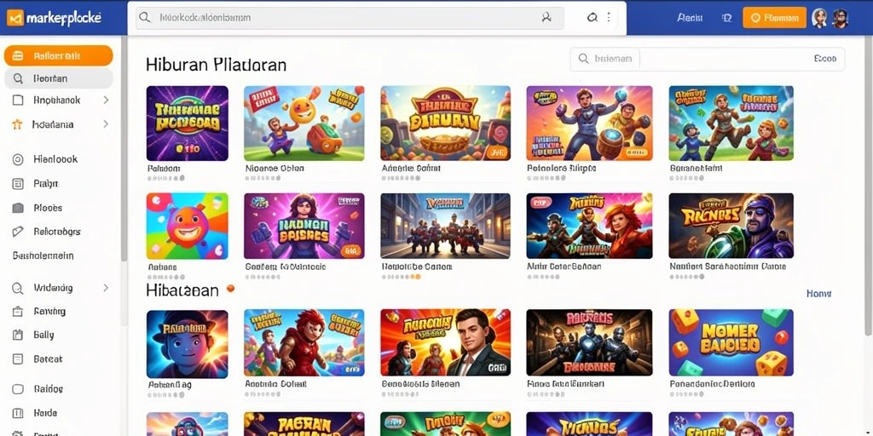
Task: Click the bag icon beside 'Senvhrg'
Action: pos(18,312)
